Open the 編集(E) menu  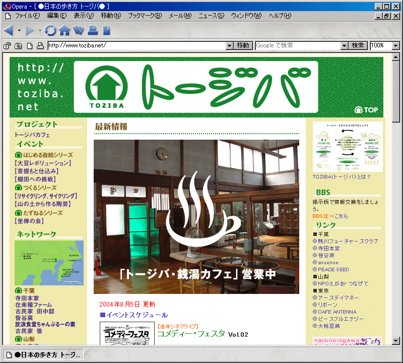point(57,16)
